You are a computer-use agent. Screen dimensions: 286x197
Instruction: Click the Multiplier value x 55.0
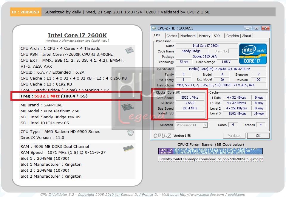pyautogui.click(x=190, y=103)
